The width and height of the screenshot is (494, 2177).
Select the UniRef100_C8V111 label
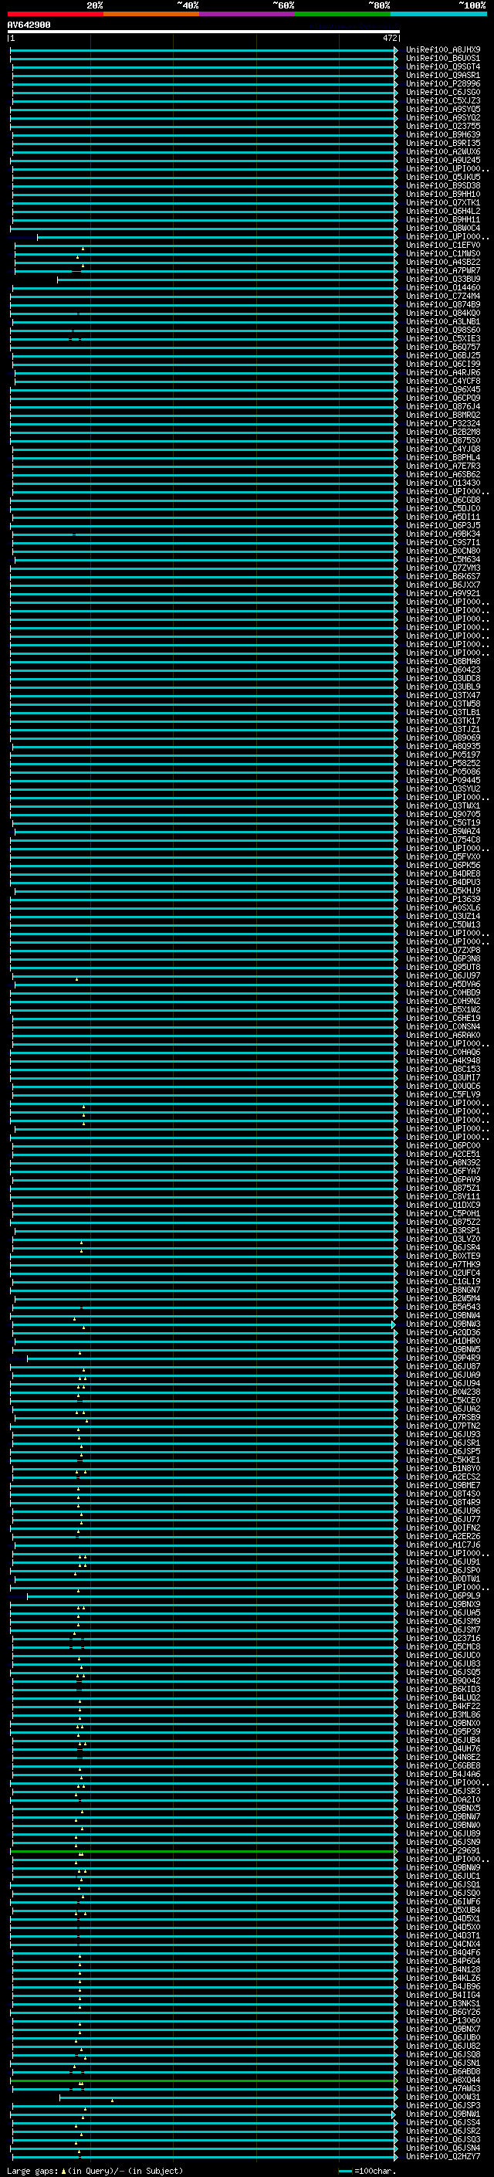[x=442, y=1197]
